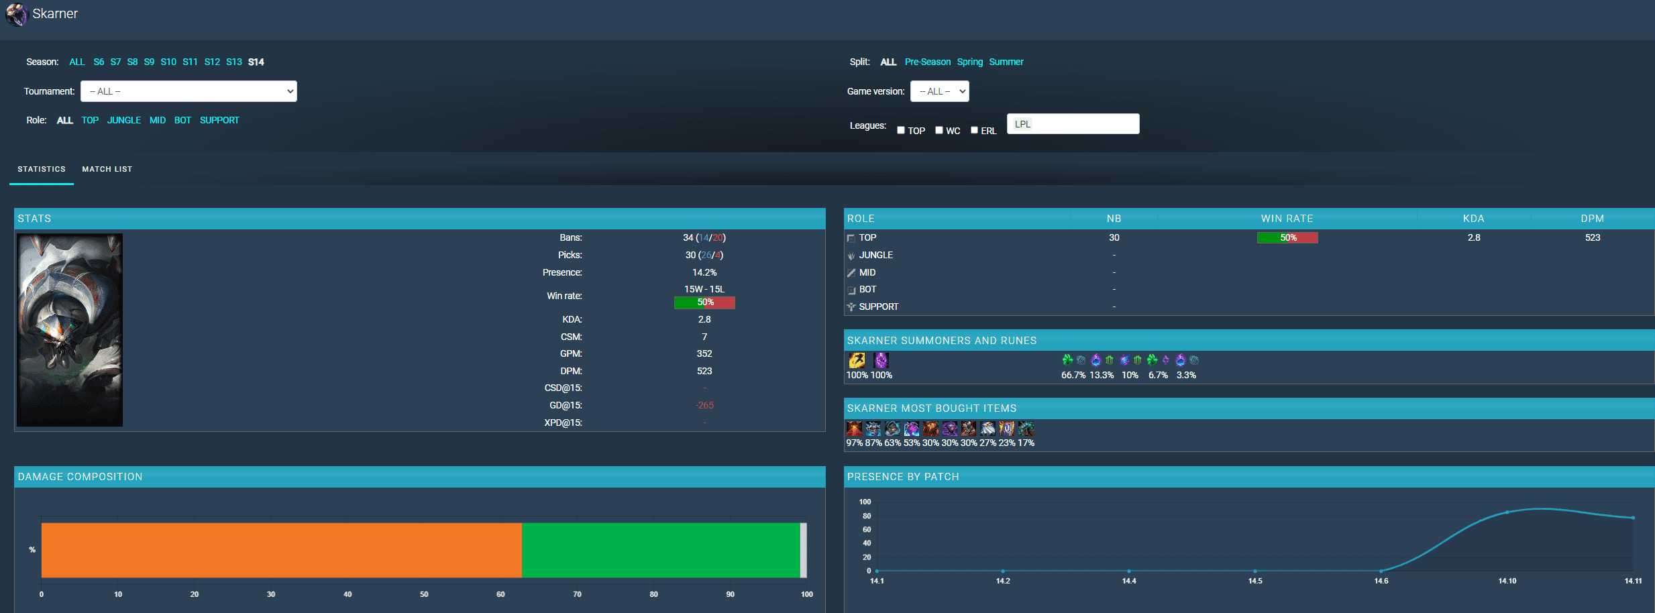Tick the WC leagues checkbox
Image resolution: width=1655 pixels, height=613 pixels.
pos(939,130)
